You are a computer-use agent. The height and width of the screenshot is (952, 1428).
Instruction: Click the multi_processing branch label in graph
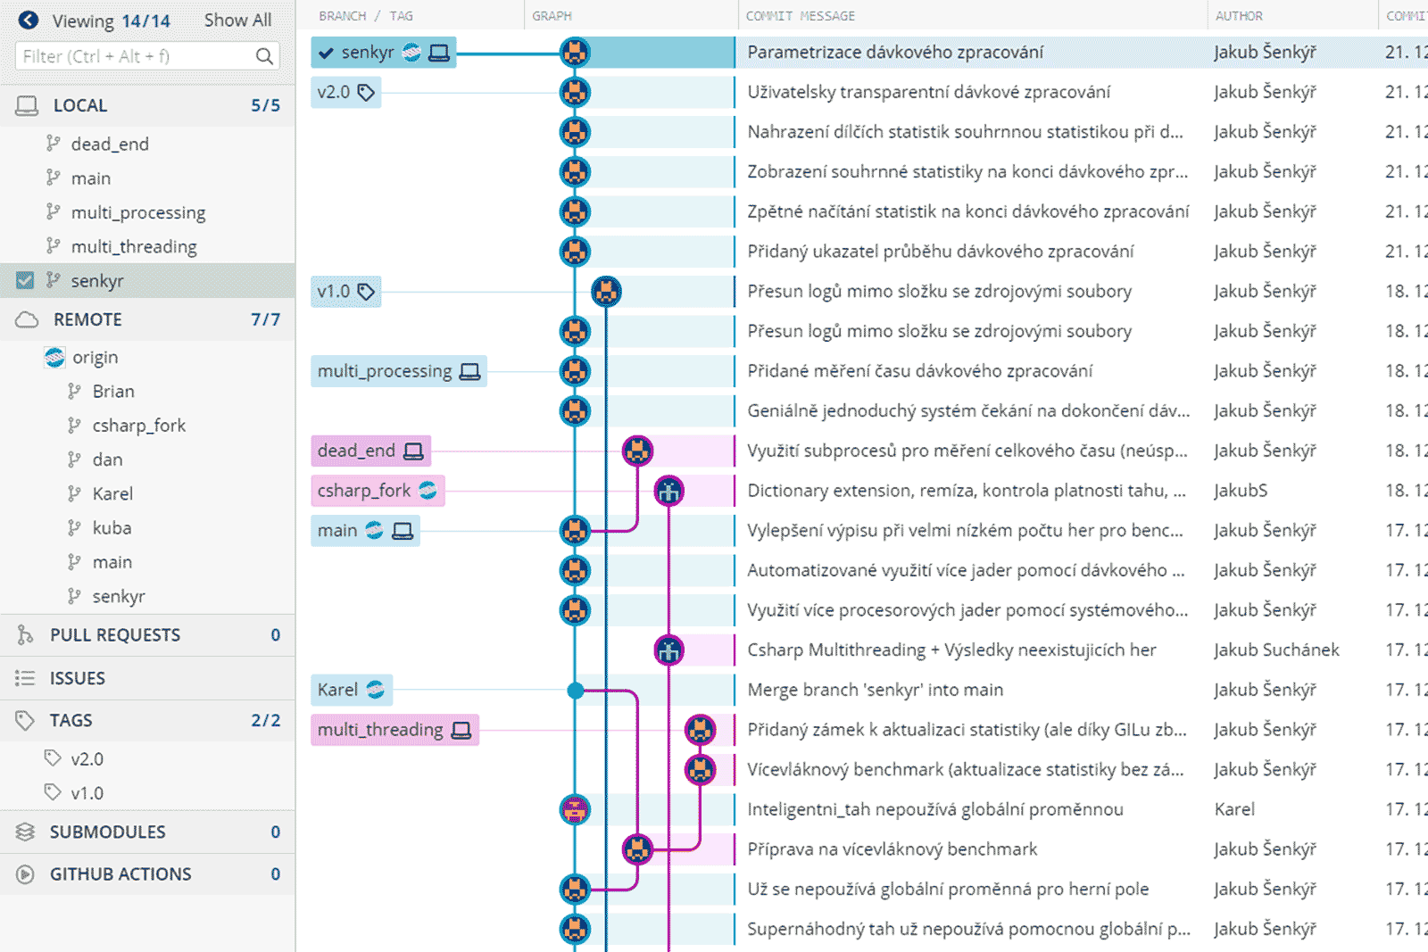click(398, 371)
